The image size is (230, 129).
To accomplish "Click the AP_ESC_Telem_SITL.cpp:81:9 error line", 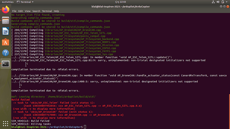I will tap(108, 60).
